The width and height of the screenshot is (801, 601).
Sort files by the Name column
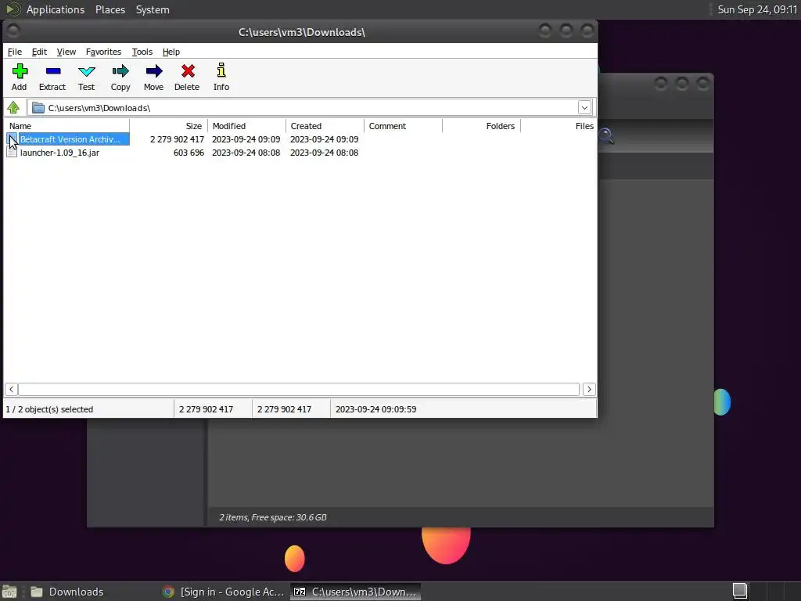67,126
